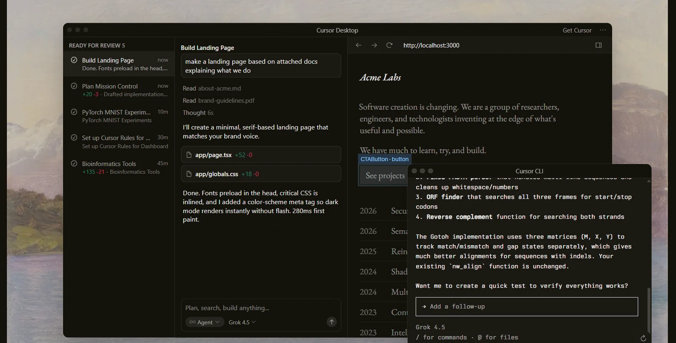Click the infinity icon in Agent selector
676x343 pixels.
pos(192,322)
